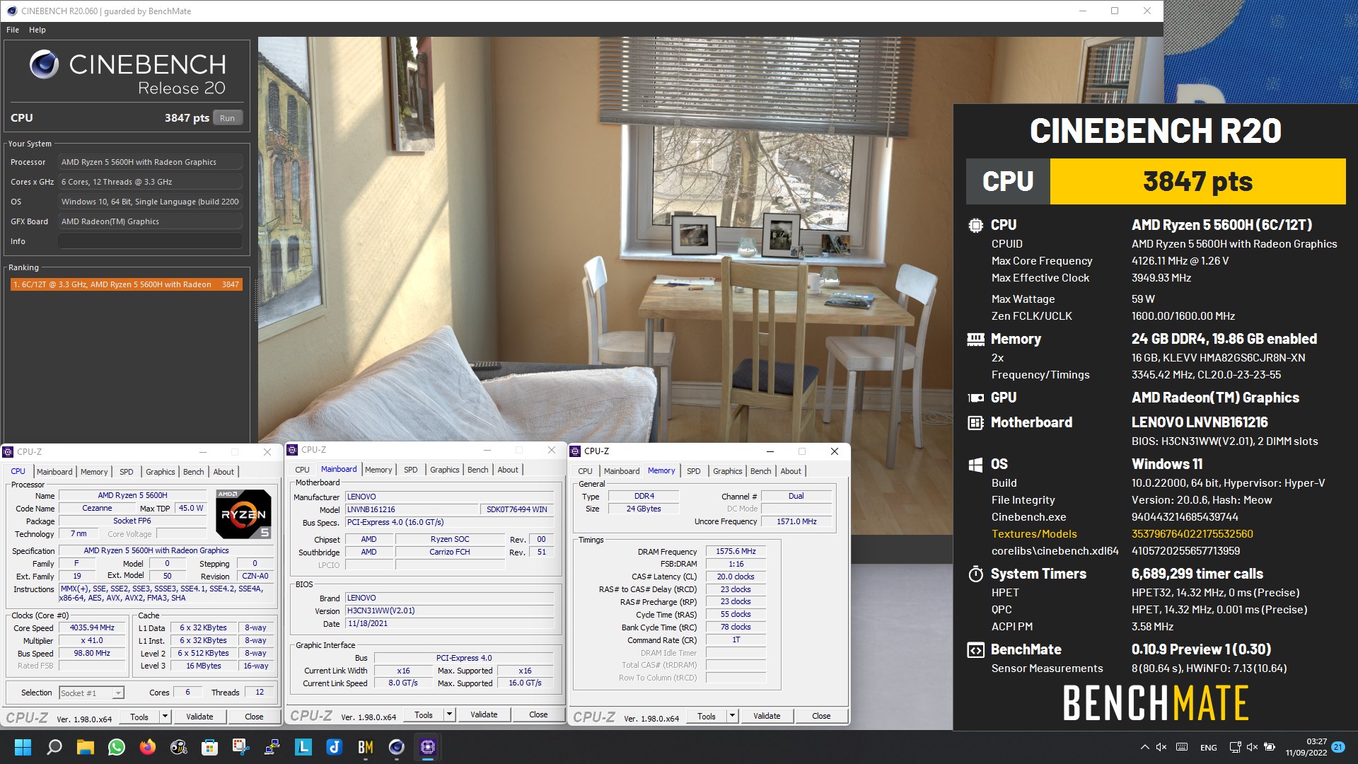The height and width of the screenshot is (764, 1358).
Task: Click the Cinebench logo in left panel
Action: coord(44,64)
